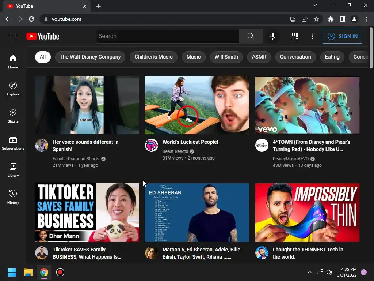Open I bought the THINNEST Tech title

point(308,253)
